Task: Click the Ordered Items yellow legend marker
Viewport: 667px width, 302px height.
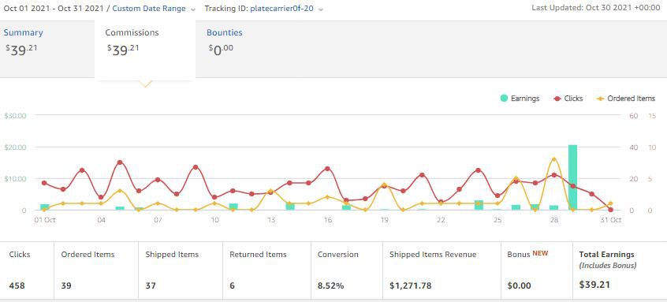Action: (x=600, y=99)
